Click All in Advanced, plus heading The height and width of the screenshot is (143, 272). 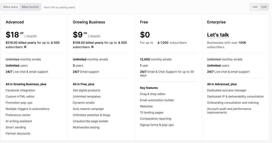point(222,84)
